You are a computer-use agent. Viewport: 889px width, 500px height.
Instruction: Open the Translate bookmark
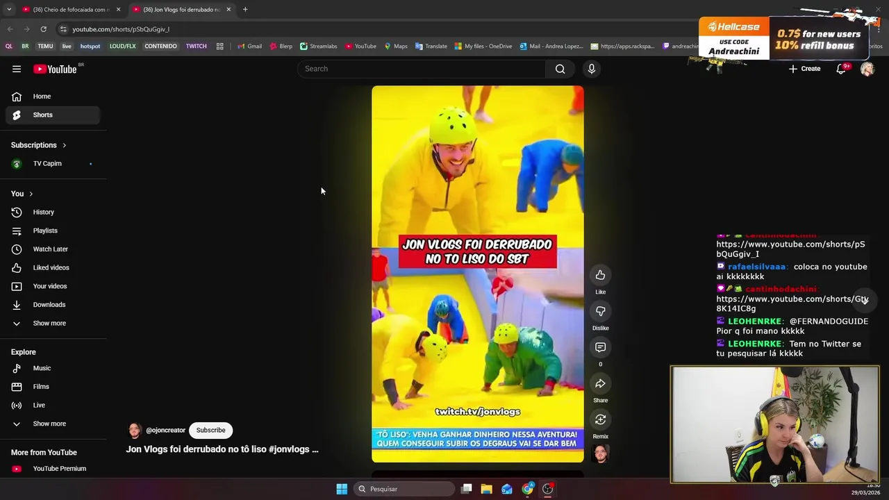tap(431, 47)
